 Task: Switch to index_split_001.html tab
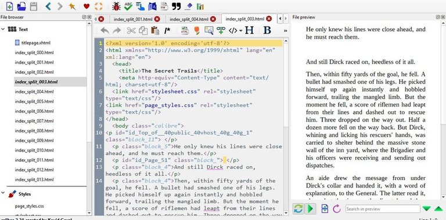coord(133,19)
